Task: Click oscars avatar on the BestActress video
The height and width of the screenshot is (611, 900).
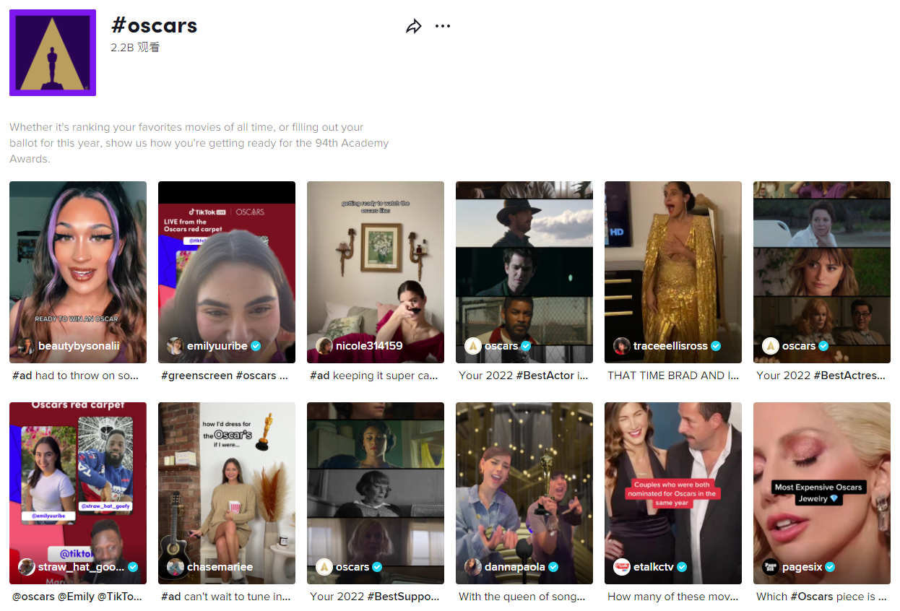Action: click(771, 346)
